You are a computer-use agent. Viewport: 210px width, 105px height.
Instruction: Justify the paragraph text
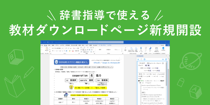tap(87, 50)
